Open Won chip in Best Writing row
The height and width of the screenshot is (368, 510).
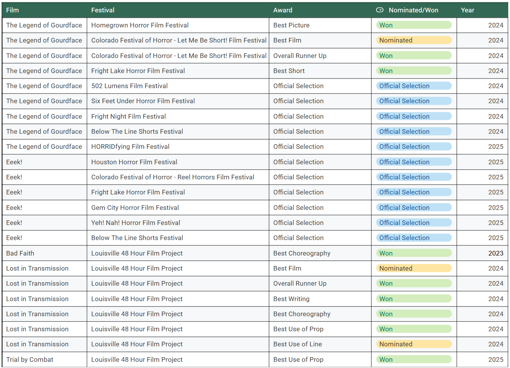click(x=414, y=299)
